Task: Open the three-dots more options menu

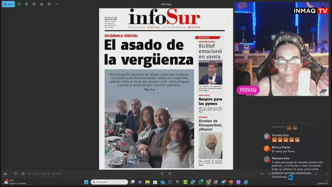Action: point(57,4)
